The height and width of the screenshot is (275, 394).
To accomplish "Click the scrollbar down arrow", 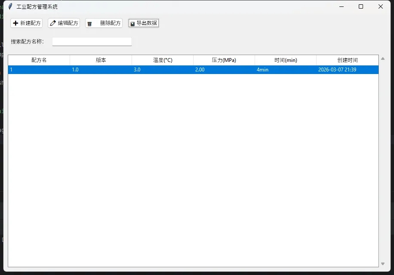I will click(383, 264).
